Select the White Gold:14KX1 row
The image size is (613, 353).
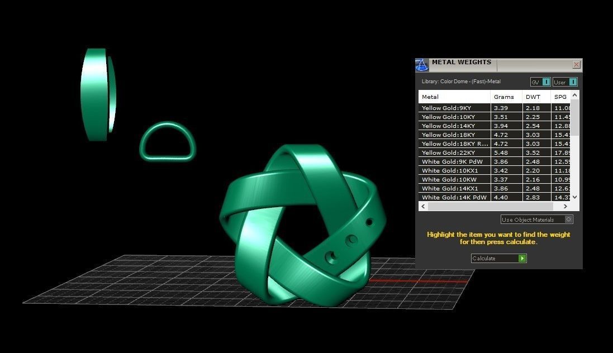(494, 188)
